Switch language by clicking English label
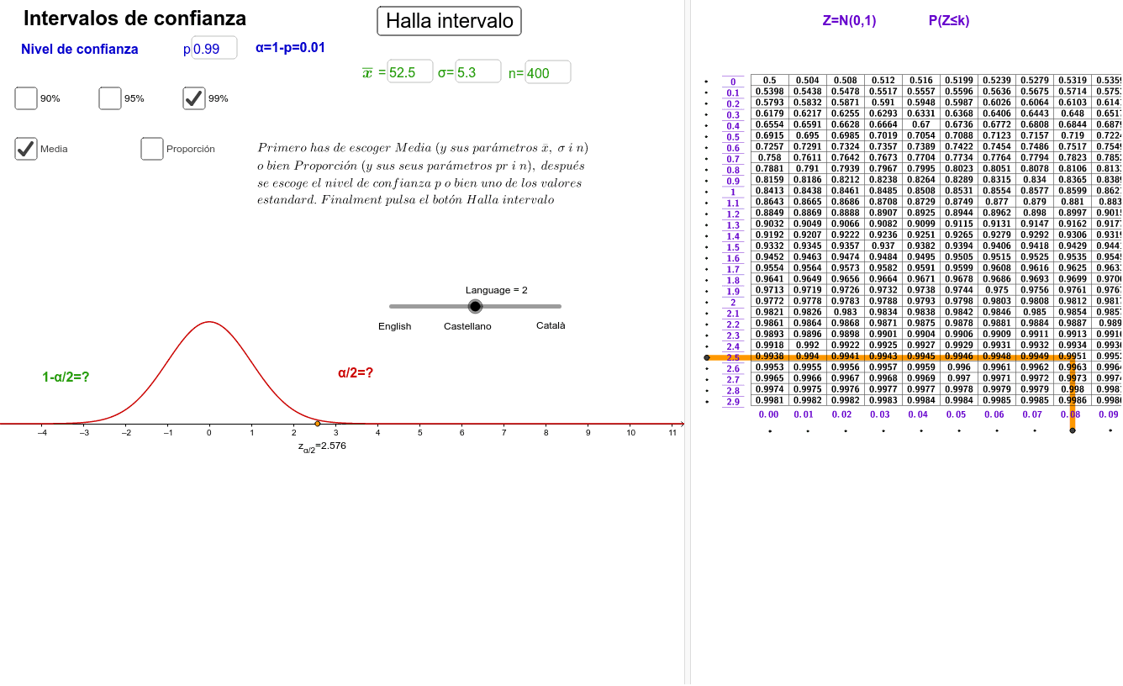 point(394,325)
